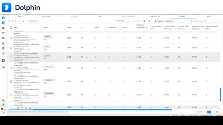
Task: Click the recorder trash icon
Action: coord(18,108)
